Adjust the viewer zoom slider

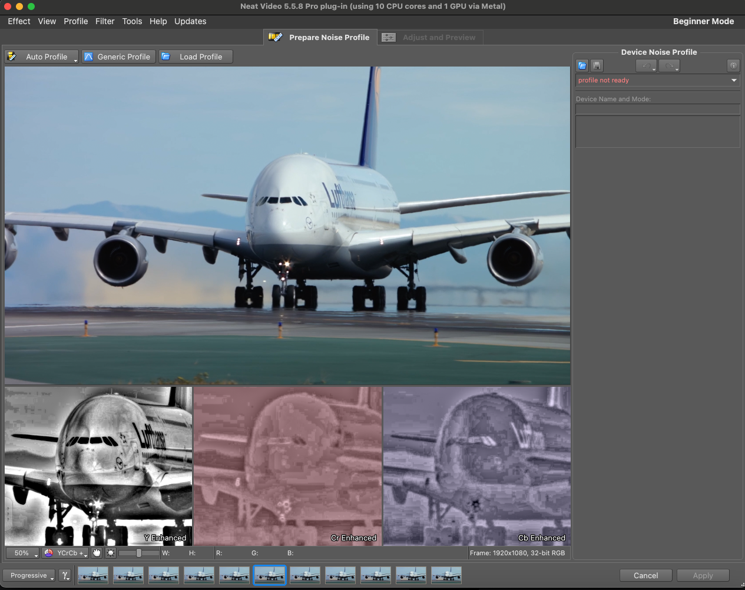[x=140, y=553]
